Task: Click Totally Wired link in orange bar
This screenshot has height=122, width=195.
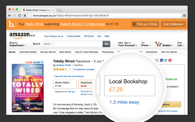Action: click(34, 24)
